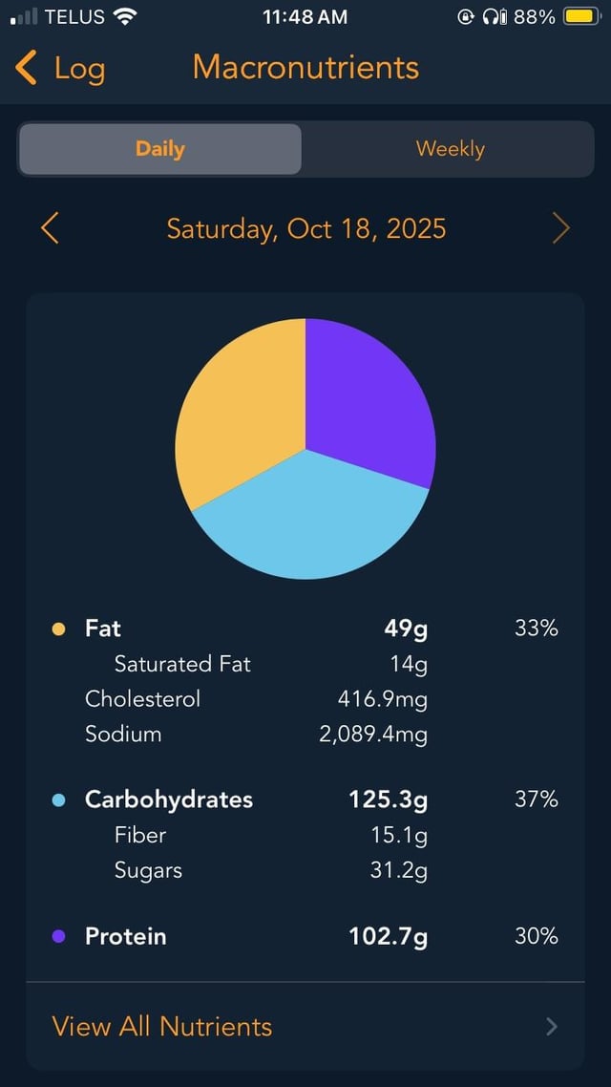Open View All Nutrients
Viewport: 611px width, 1087px height.
click(162, 1026)
